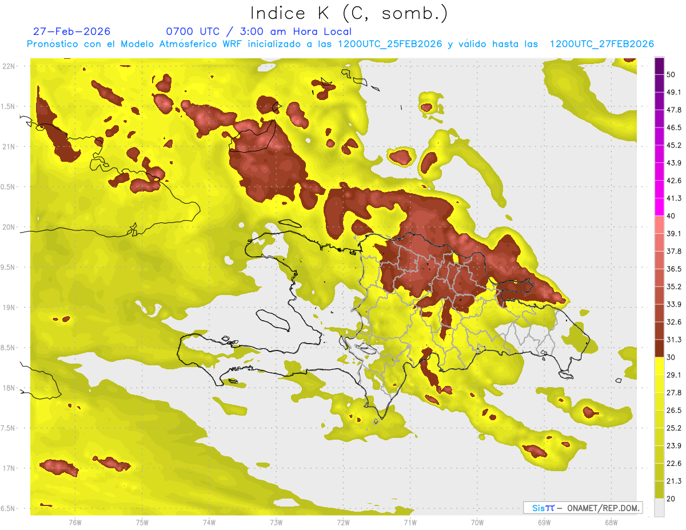Click the legend value "41.3"

click(674, 199)
